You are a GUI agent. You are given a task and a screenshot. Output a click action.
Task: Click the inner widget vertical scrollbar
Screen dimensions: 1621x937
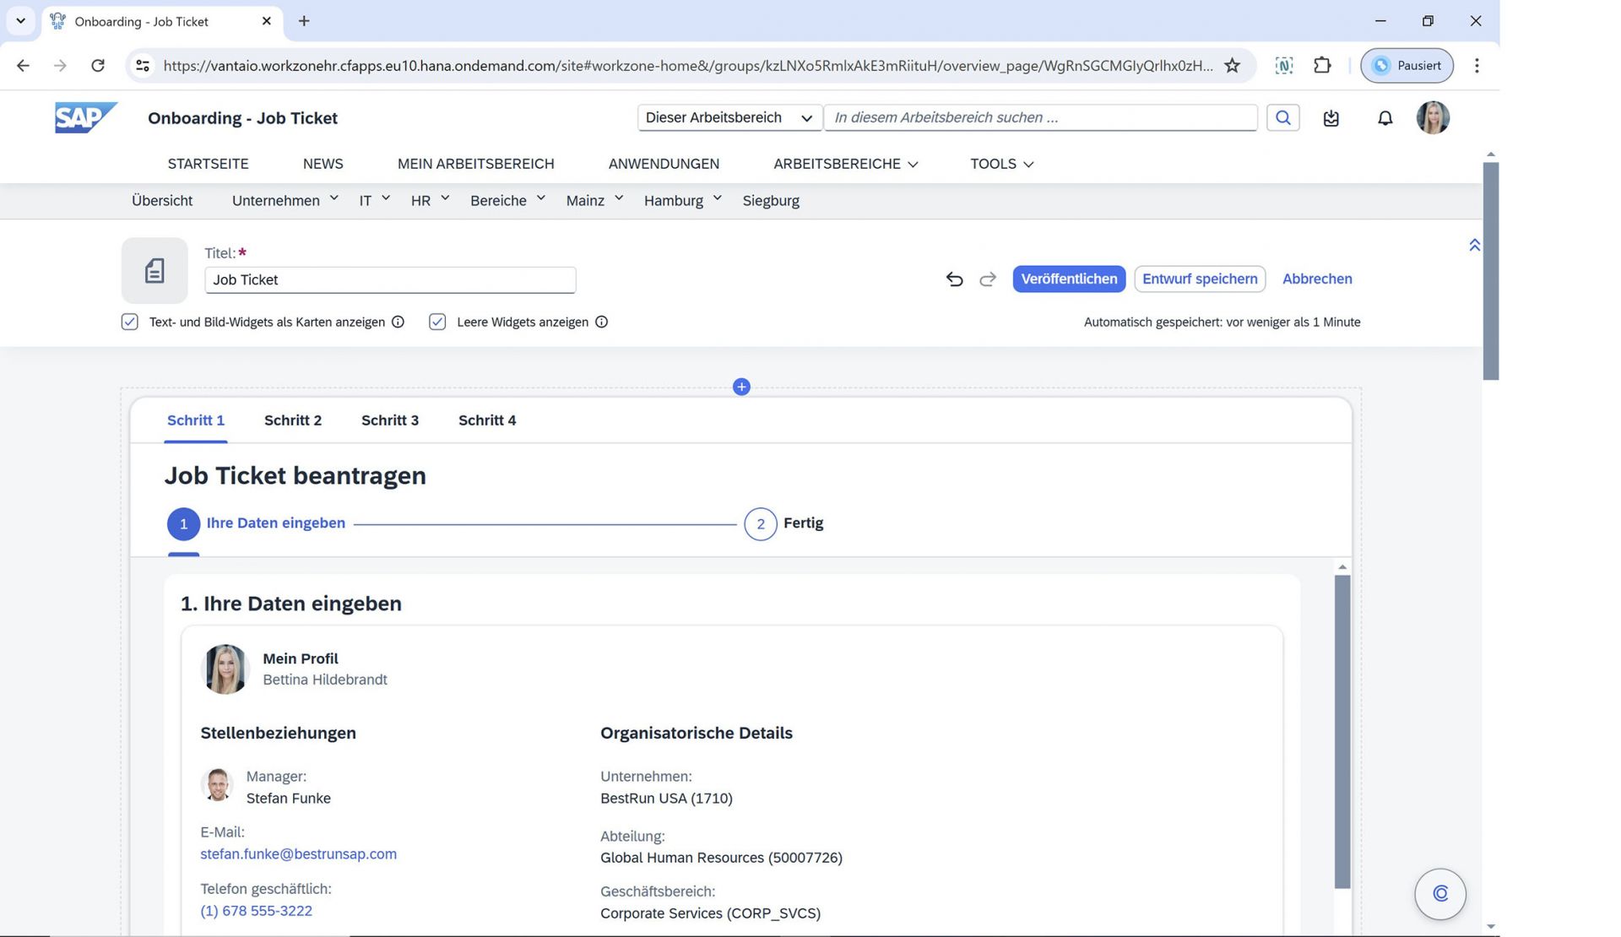1342,730
